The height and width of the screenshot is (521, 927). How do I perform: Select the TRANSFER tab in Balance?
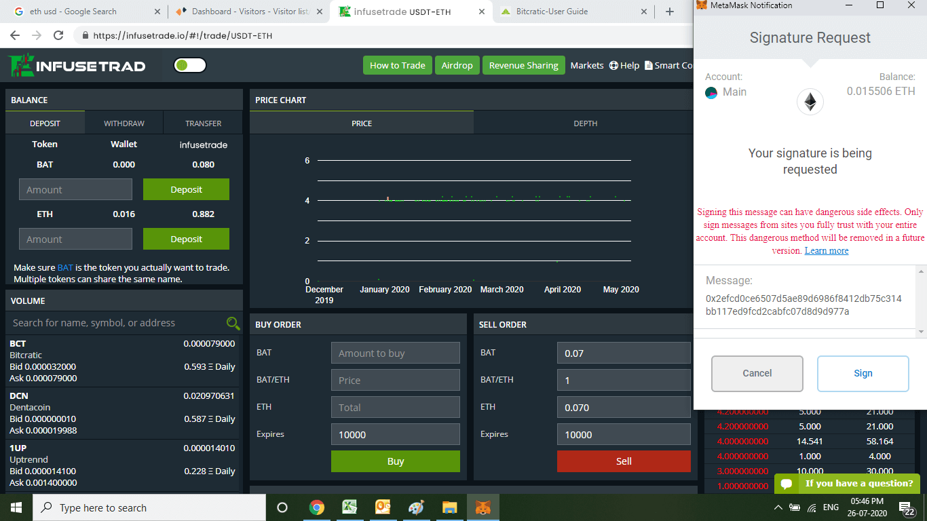point(204,123)
